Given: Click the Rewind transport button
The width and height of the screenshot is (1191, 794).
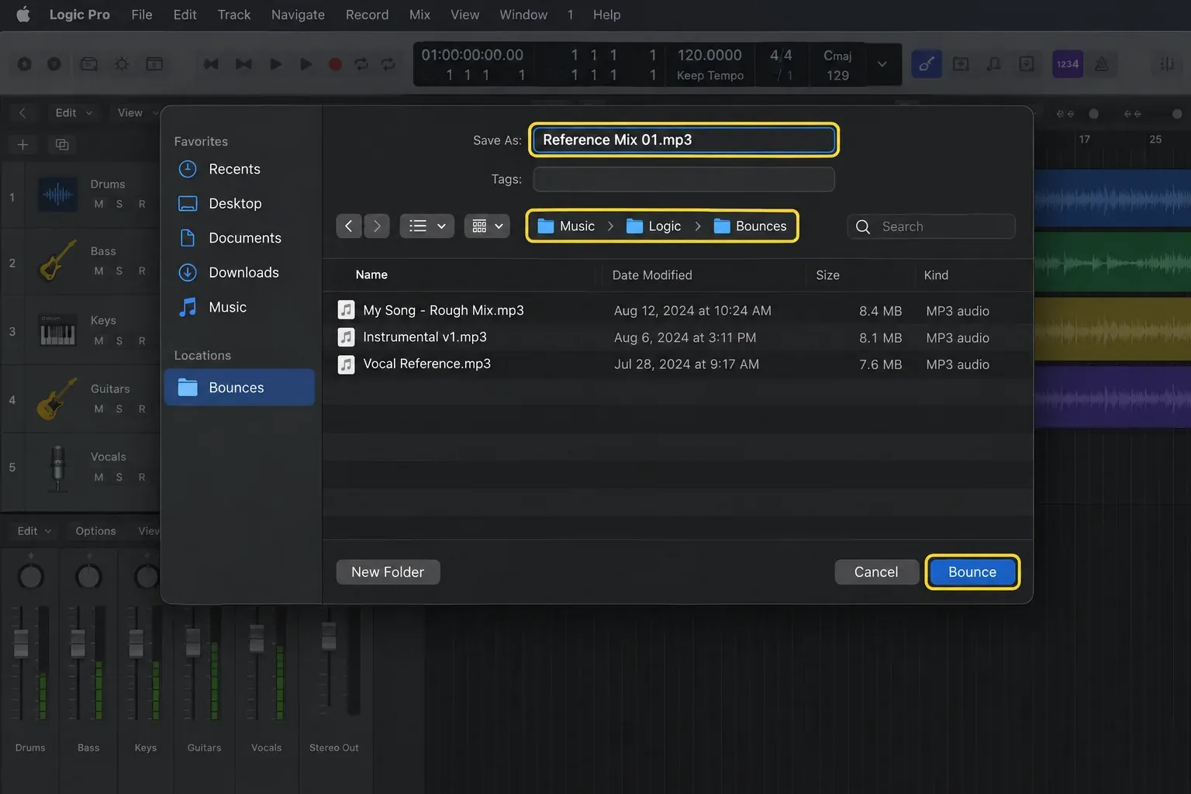Looking at the screenshot, I should coord(211,64).
